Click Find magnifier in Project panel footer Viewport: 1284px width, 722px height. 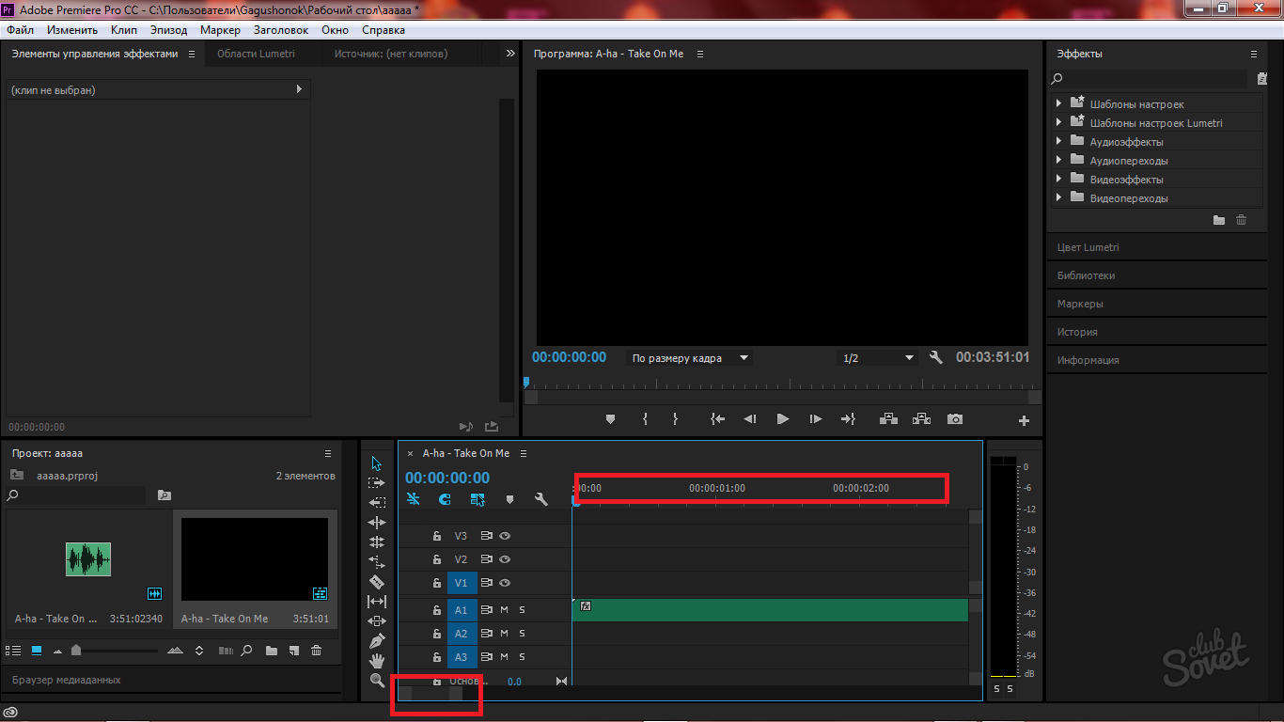(x=246, y=651)
